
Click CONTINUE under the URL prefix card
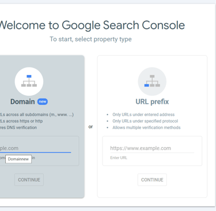[x=152, y=180]
